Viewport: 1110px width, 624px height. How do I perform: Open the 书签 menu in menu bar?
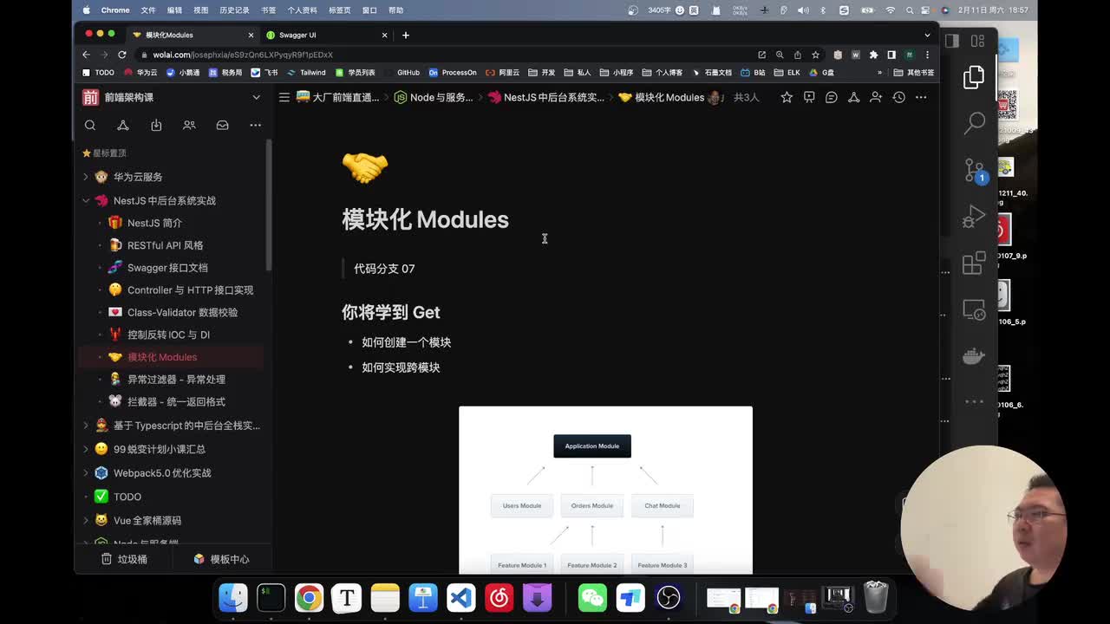268,10
